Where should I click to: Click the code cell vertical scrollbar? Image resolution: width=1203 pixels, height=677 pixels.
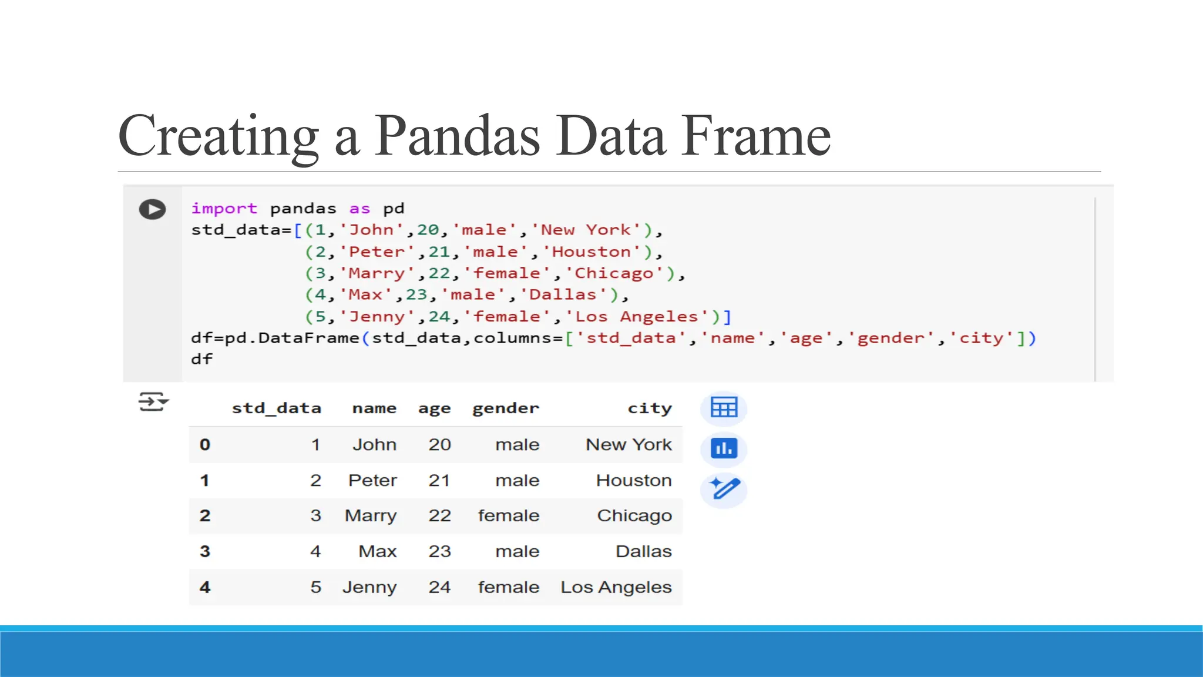point(1096,288)
